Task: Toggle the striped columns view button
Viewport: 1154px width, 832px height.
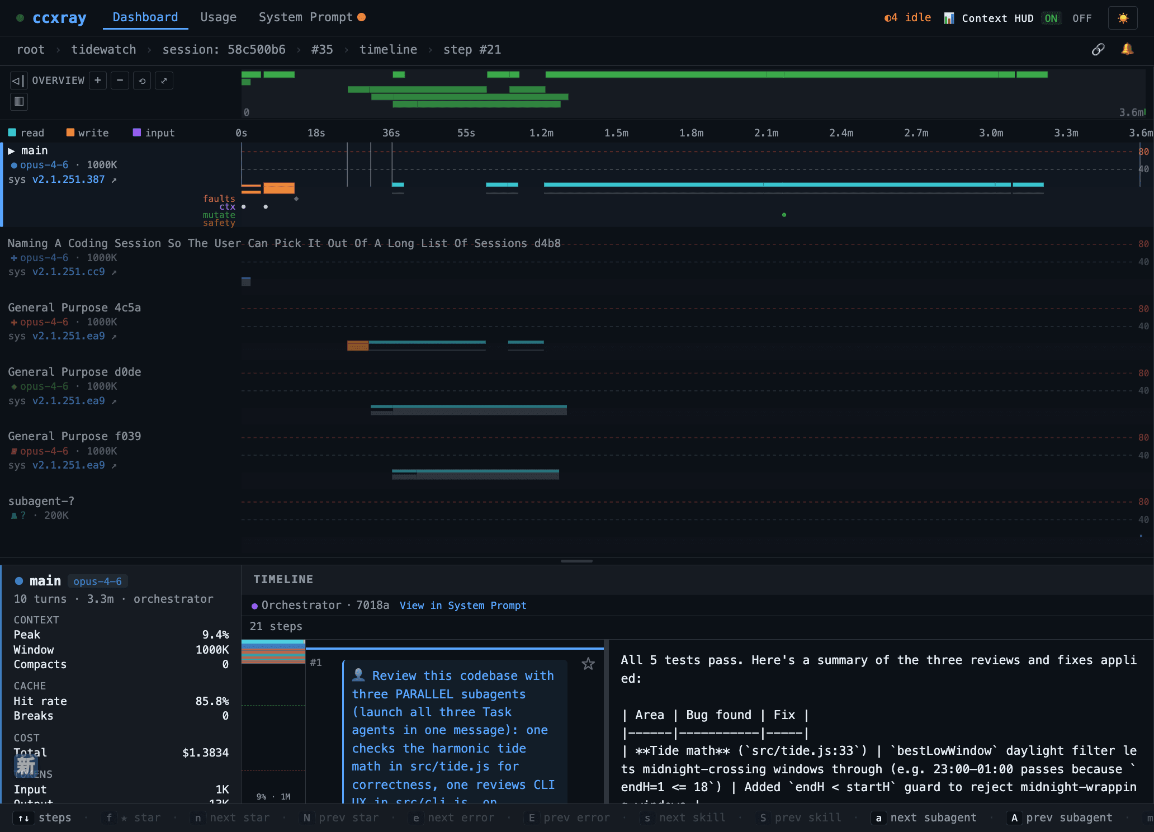Action: [x=19, y=101]
